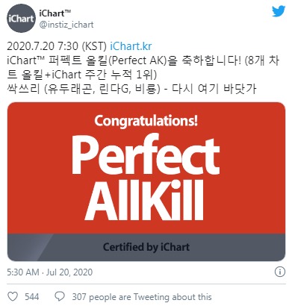Click the "Congratulations!" heading in the image
The height and width of the screenshot is (306, 292).
(146, 121)
